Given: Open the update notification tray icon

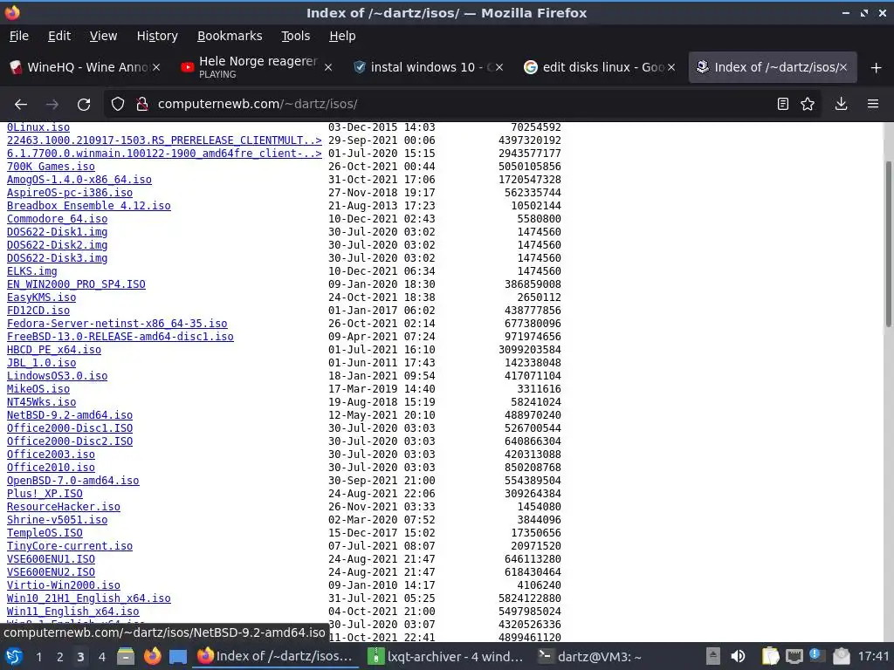Looking at the screenshot, I should point(815,655).
